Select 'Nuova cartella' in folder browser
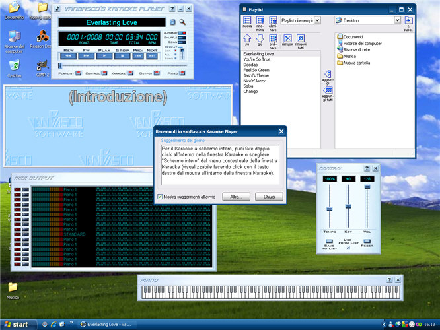The image size is (440, 330). (353, 63)
